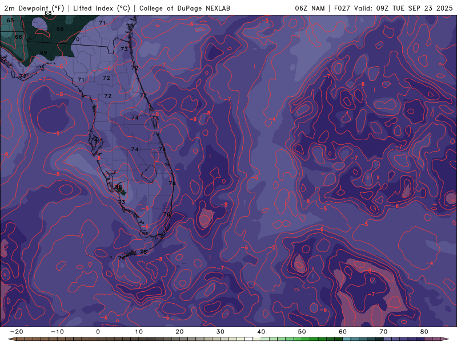
Task: Click the "2m Dewpoint (°F)" title text
Action: tap(34, 8)
